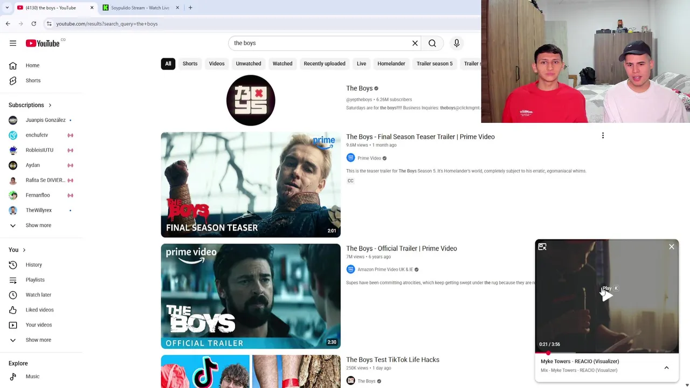
Task: View site information icon in the address bar
Action: (x=49, y=24)
